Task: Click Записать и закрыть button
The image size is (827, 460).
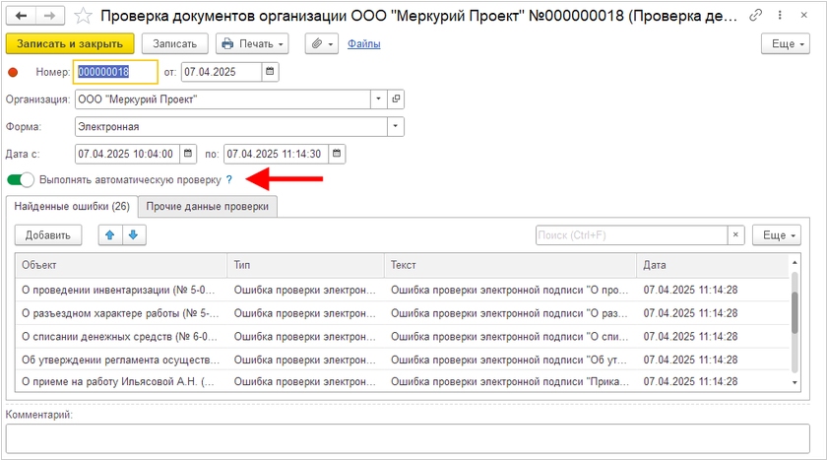Action: (70, 43)
